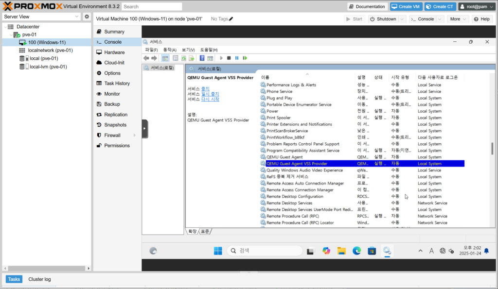This screenshot has width=498, height=289.
Task: Click the blue help icon in services toolbar
Action: point(202,58)
